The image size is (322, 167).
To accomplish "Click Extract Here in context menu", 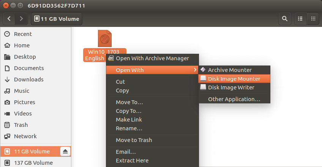I will [x=132, y=161].
